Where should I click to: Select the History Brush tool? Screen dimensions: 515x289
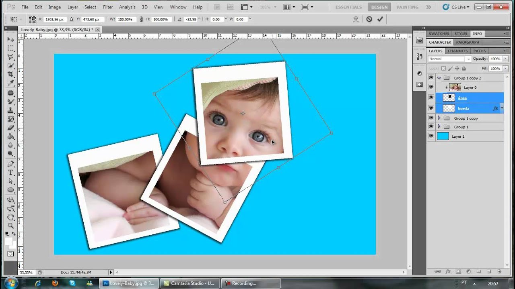[x=11, y=119]
